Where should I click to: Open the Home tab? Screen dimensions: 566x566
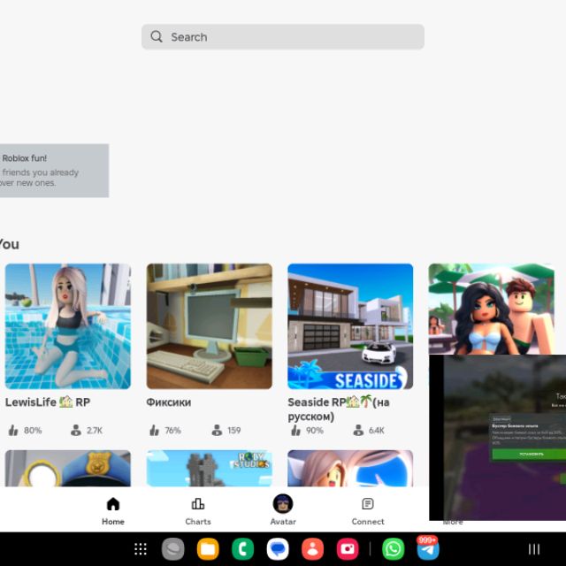pos(113,511)
